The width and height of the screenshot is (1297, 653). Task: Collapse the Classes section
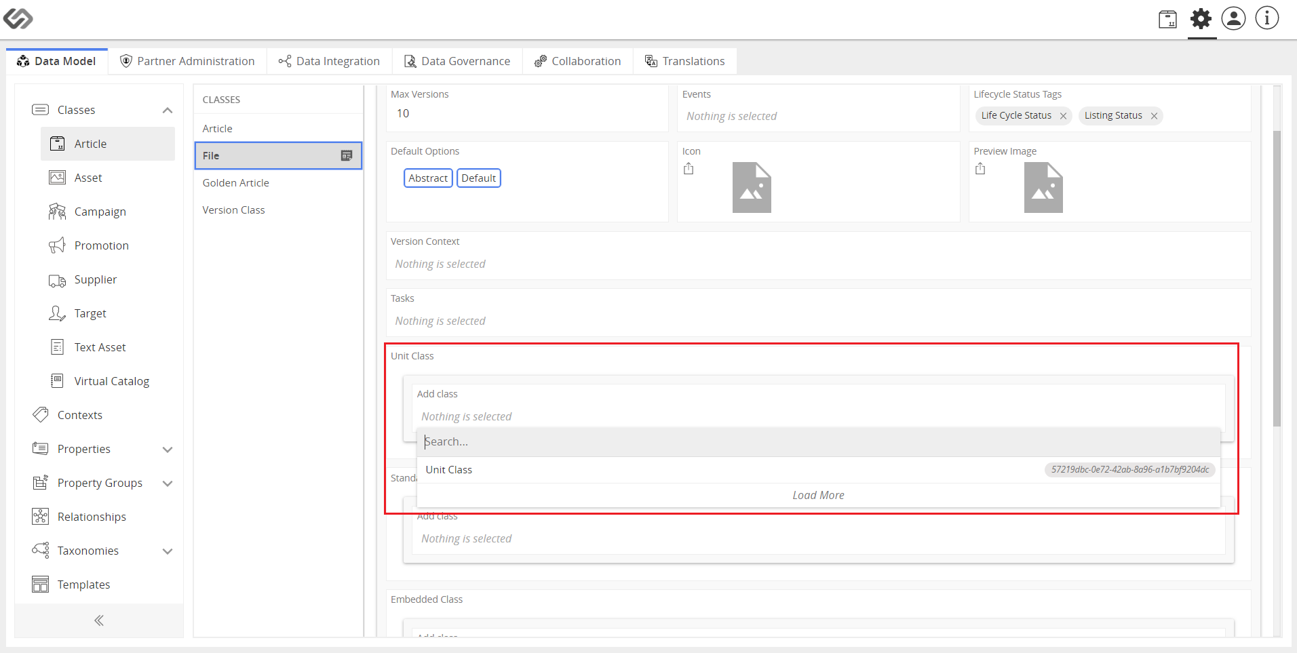(168, 111)
